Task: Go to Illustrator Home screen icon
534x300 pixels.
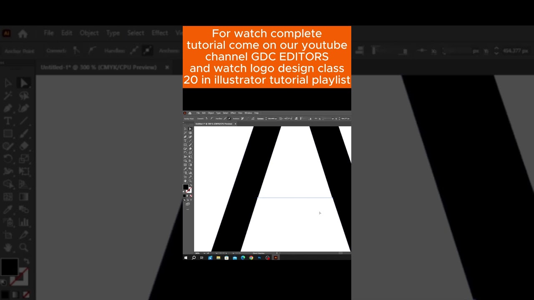Action: point(190,113)
